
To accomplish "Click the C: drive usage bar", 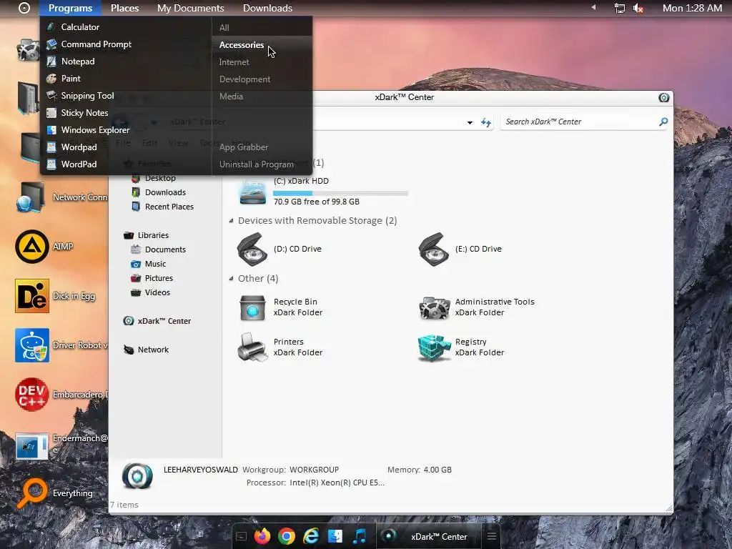I will pyautogui.click(x=340, y=193).
